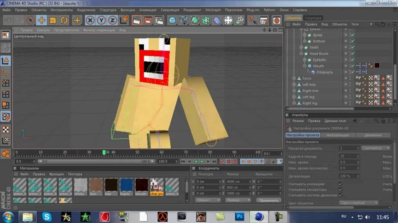Open the search icon in Objects manager
The width and height of the screenshot is (398, 223).
[377, 24]
